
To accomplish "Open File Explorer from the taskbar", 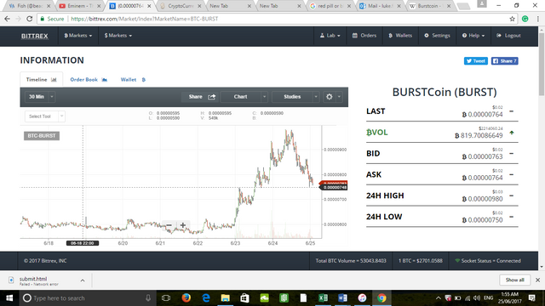I will pos(225,298).
